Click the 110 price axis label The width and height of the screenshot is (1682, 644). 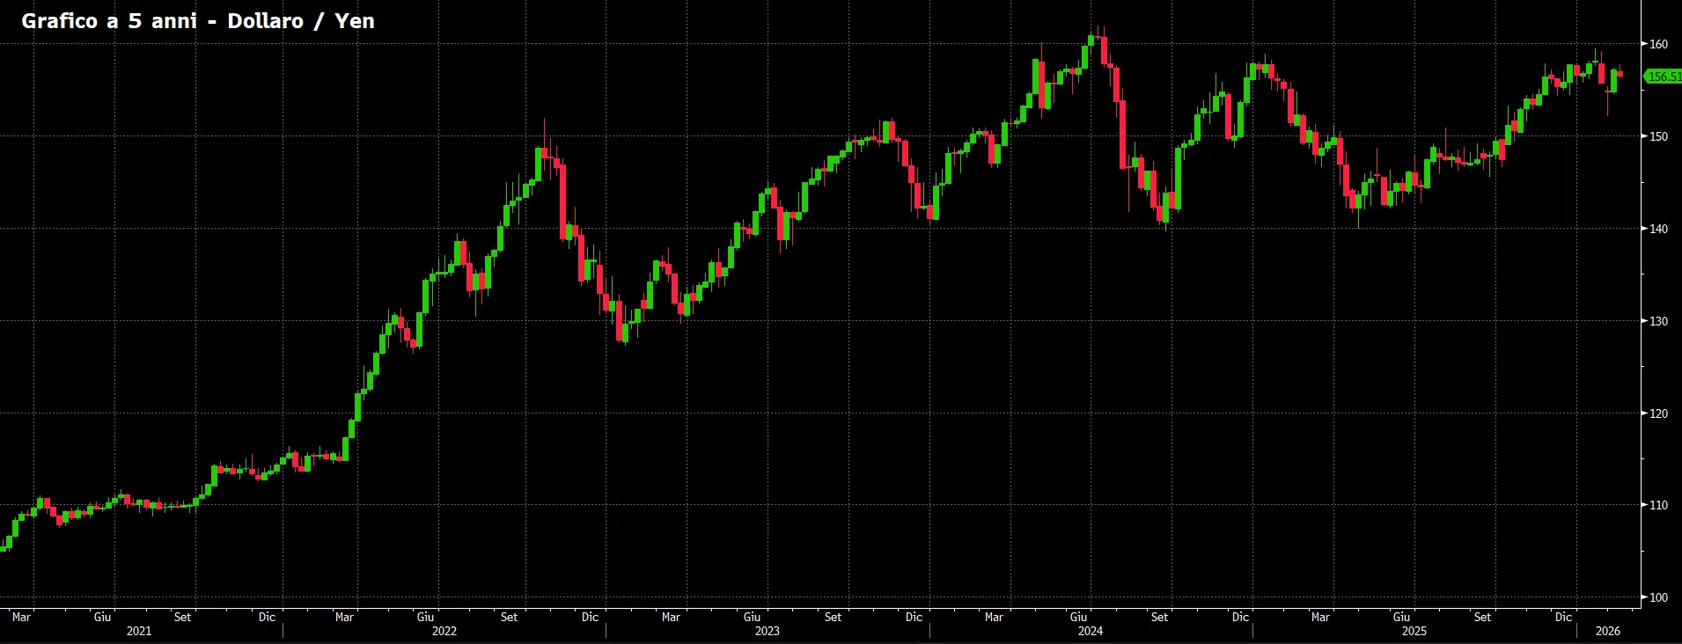1658,505
